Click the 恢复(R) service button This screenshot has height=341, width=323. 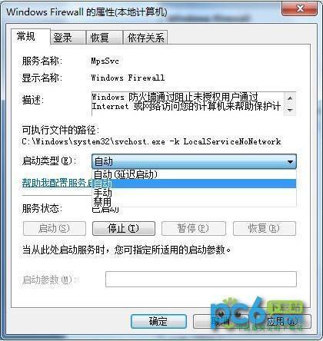coord(265,228)
